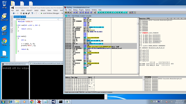Screen dimensions: 186x104
Task: Activate the cmd.exe console window title
Action: 15,64
